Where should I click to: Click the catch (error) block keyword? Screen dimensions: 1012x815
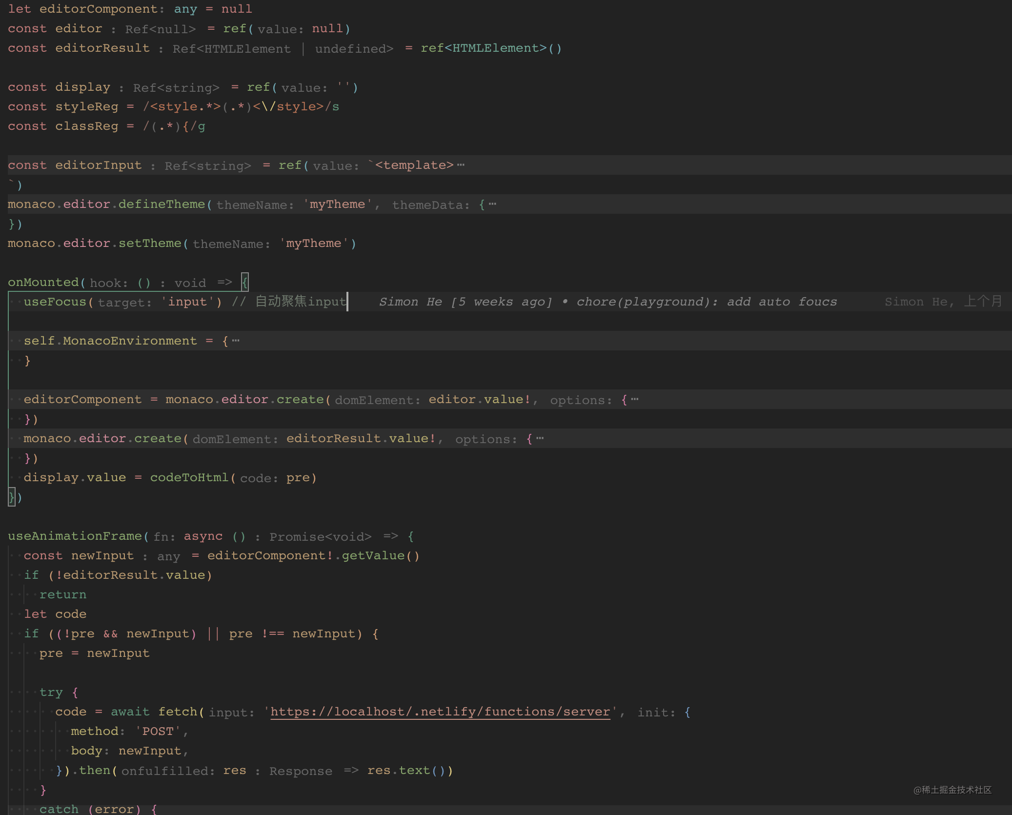point(59,808)
